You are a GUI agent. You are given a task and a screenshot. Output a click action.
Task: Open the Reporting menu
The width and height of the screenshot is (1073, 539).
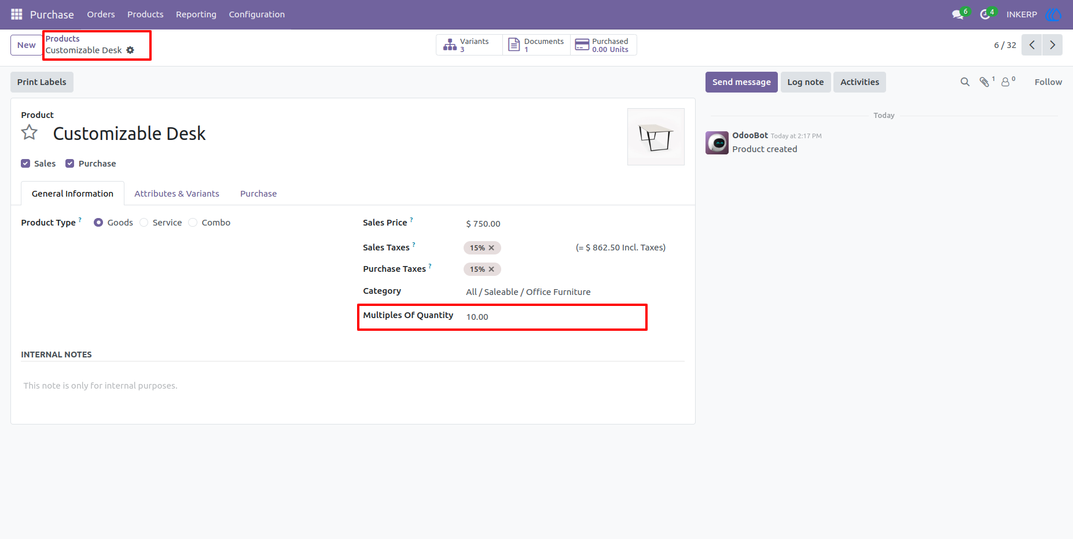pyautogui.click(x=196, y=14)
